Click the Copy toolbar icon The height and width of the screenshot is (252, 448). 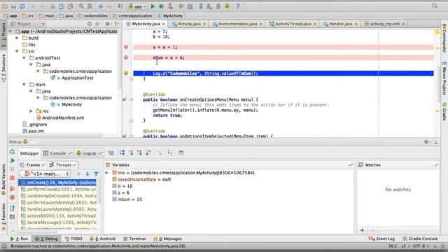coord(62,6)
